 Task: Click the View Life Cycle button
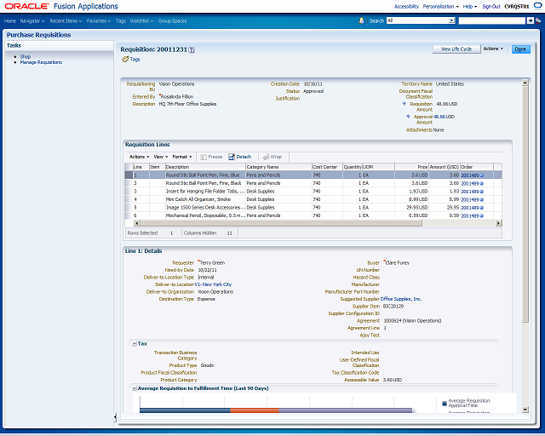[456, 49]
